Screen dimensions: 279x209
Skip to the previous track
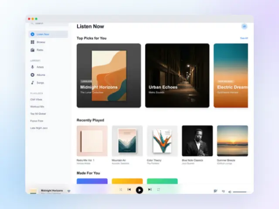point(129,190)
